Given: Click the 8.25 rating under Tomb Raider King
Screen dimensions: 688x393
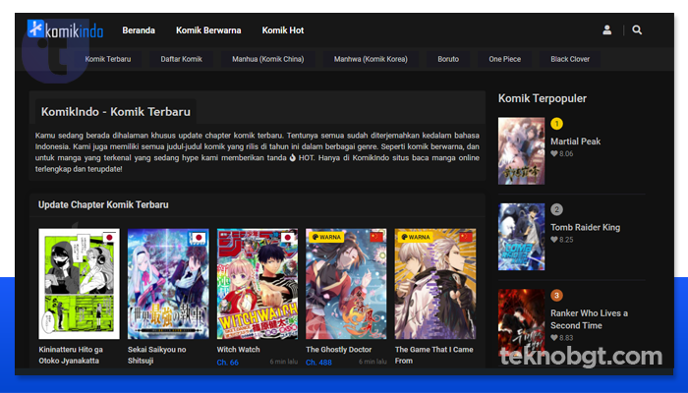Looking at the screenshot, I should (x=566, y=240).
